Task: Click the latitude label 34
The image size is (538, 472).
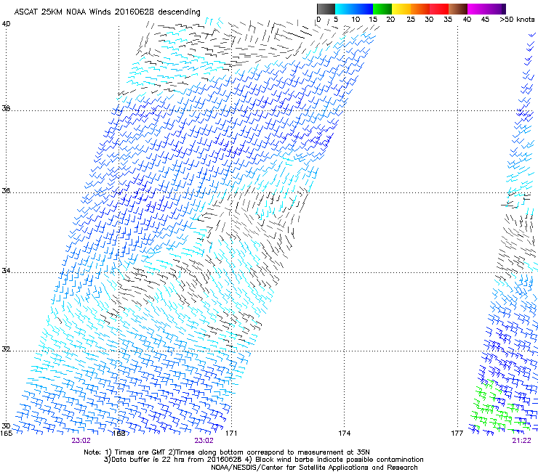Action: tap(6, 271)
